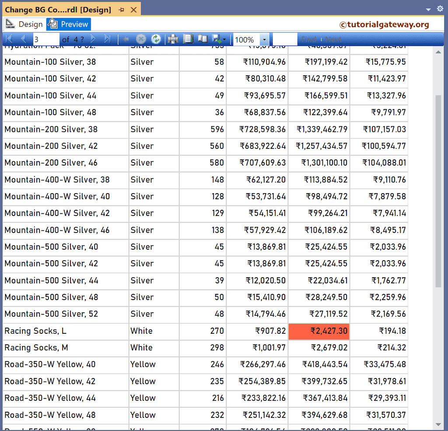448x431 pixels.
Task: Click the vertical scrollbar down arrow
Action: coord(439,424)
